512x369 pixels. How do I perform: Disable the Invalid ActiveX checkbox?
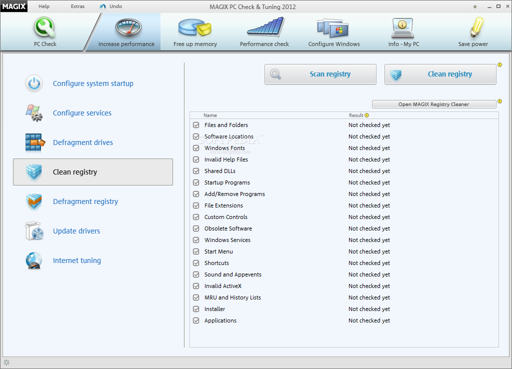pos(196,286)
